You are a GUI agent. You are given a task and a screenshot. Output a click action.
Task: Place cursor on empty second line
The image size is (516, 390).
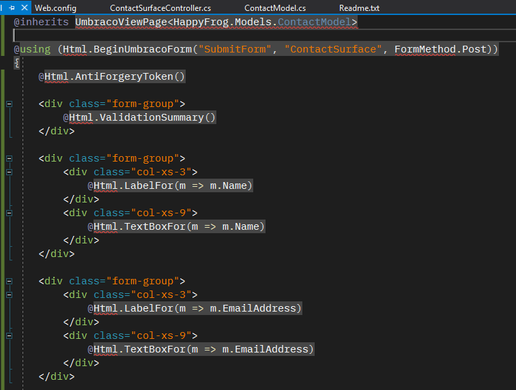point(263,35)
